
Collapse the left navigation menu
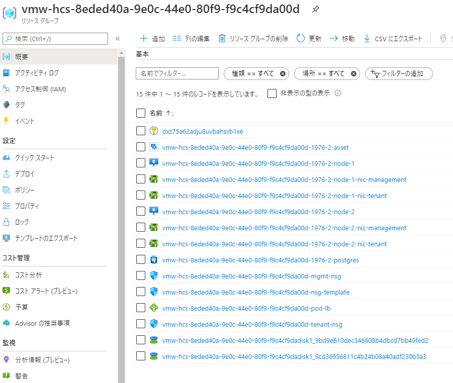pyautogui.click(x=118, y=39)
